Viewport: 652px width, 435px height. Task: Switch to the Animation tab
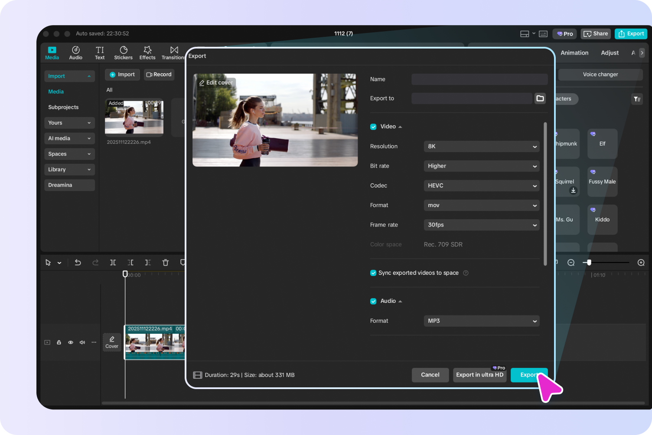[574, 52]
